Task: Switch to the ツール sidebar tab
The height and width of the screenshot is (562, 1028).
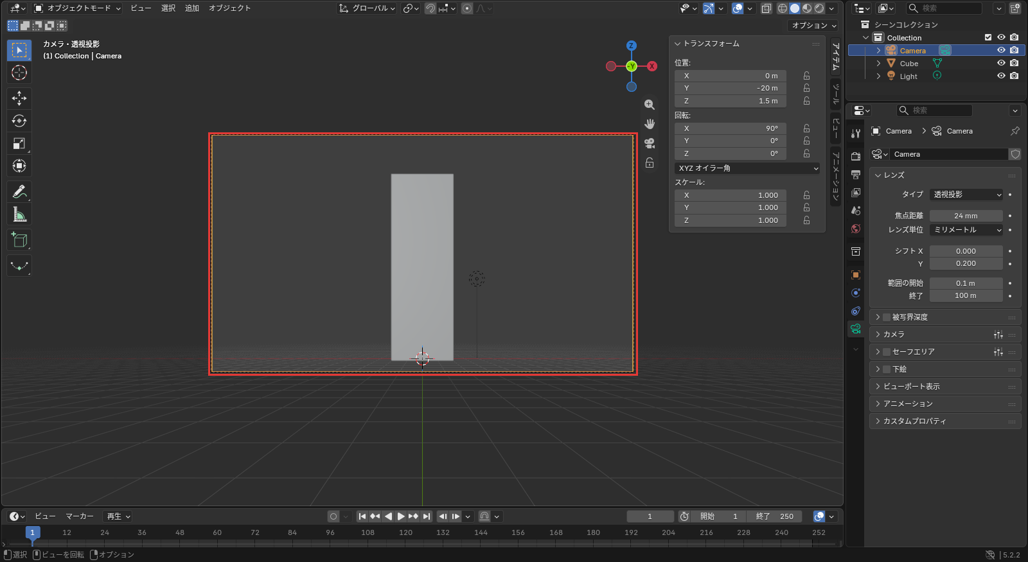Action: tap(836, 94)
